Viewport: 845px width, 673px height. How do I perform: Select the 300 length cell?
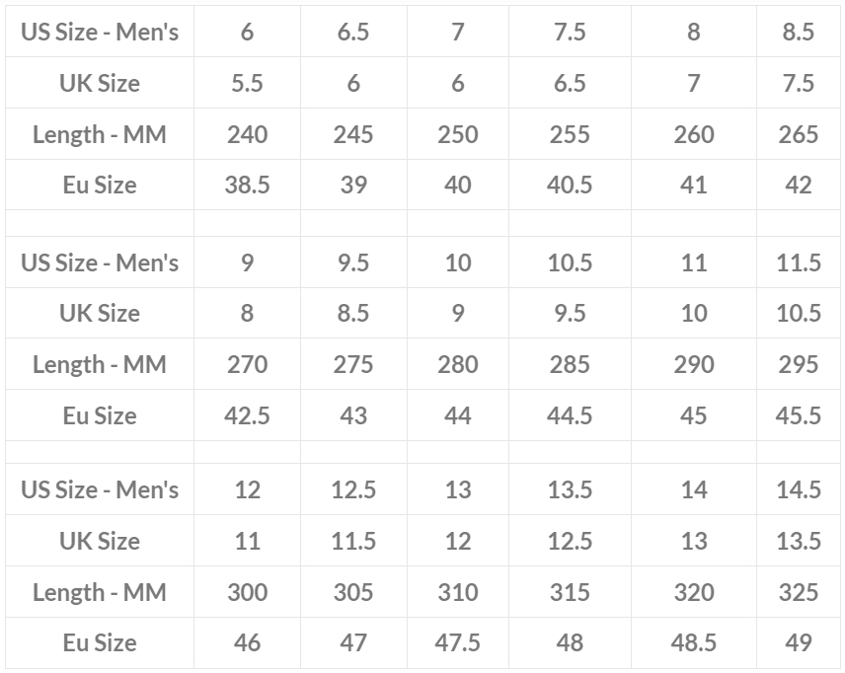[247, 592]
